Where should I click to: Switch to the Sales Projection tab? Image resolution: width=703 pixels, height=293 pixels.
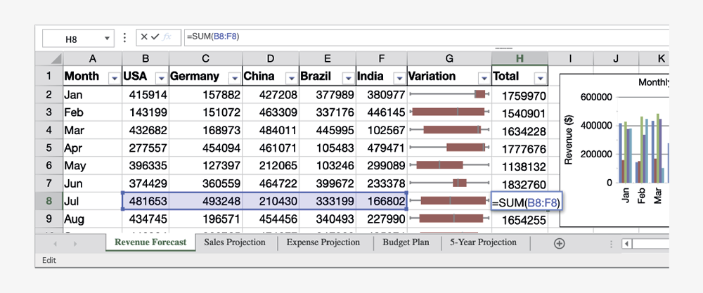click(x=235, y=242)
